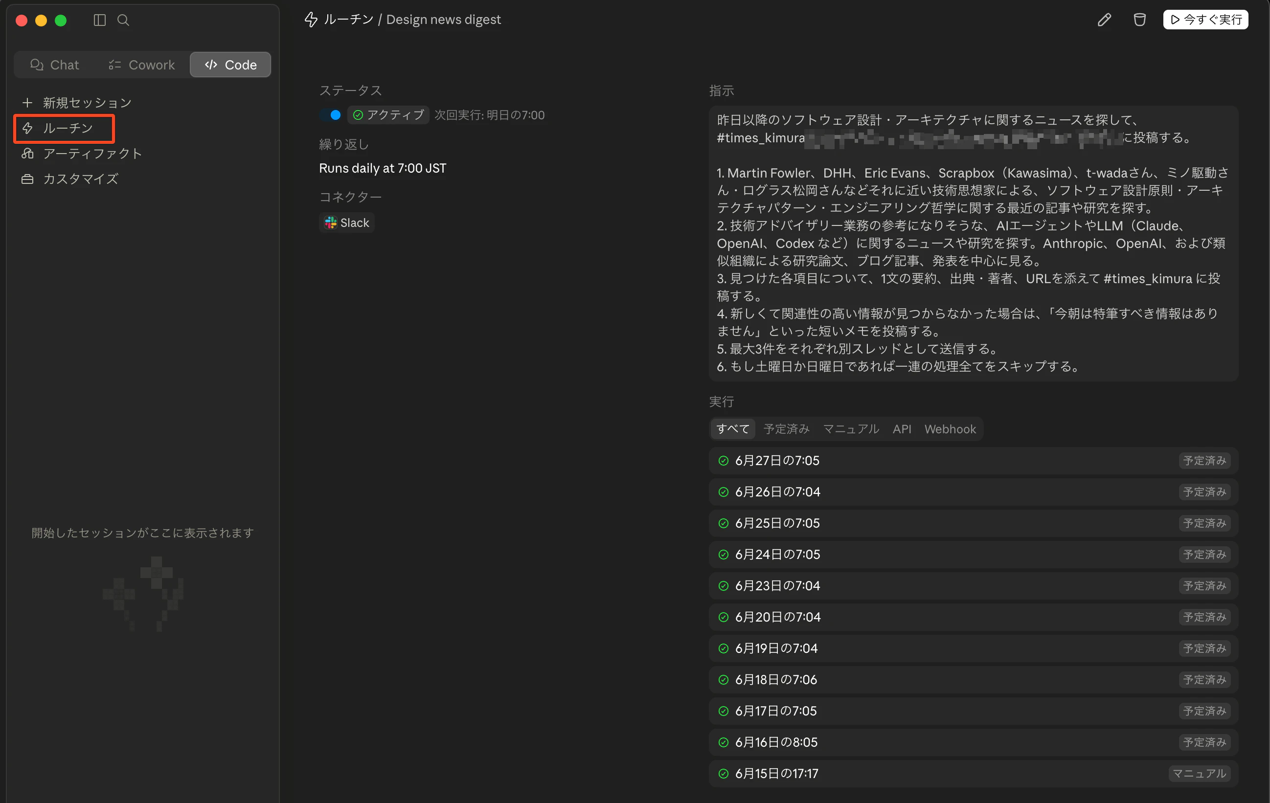Click the trash delete routine icon
This screenshot has width=1270, height=803.
click(1139, 20)
